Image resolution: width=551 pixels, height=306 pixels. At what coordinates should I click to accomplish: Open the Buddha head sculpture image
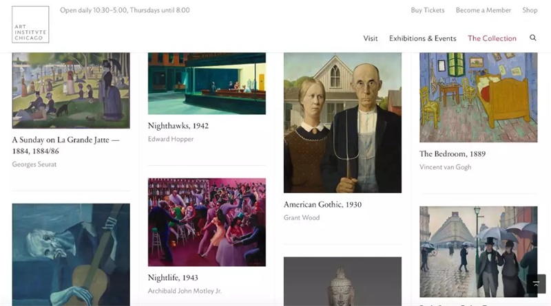pyautogui.click(x=342, y=281)
